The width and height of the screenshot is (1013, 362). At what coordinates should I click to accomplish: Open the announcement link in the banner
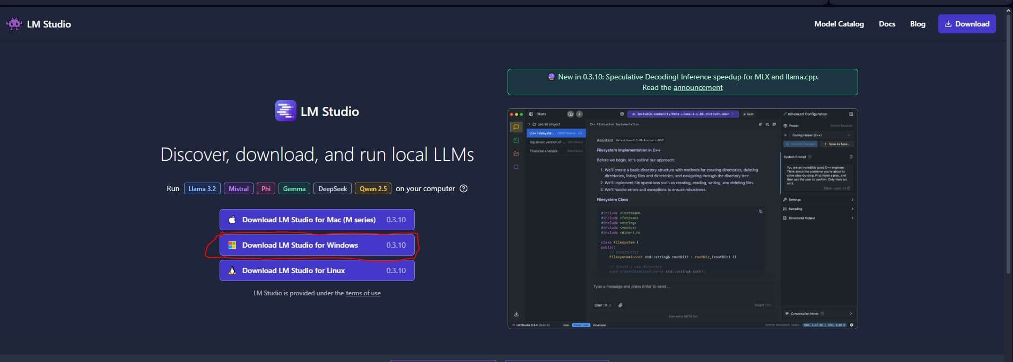(698, 88)
